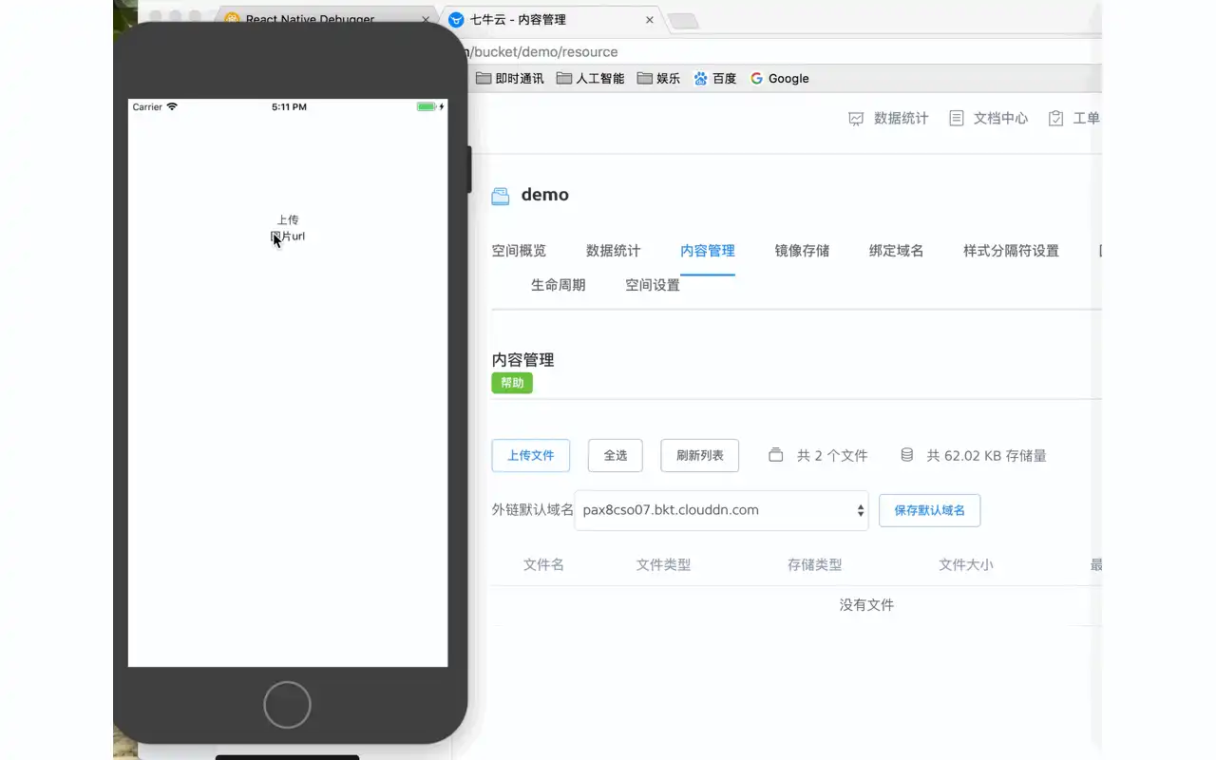Open the 生命周期 tab
Viewport: 1216px width, 760px height.
pos(558,285)
